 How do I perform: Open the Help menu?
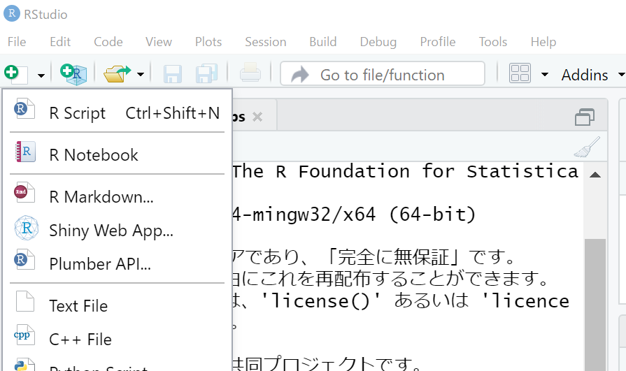pyautogui.click(x=543, y=42)
